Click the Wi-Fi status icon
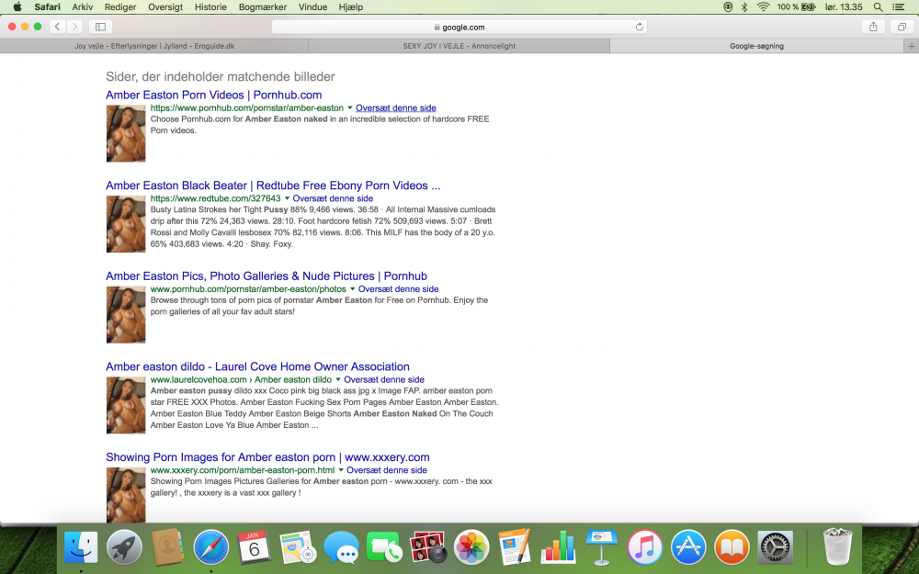This screenshot has width=919, height=574. point(763,7)
